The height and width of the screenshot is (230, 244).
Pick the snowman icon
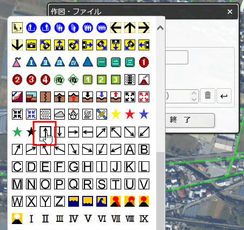tap(74, 114)
